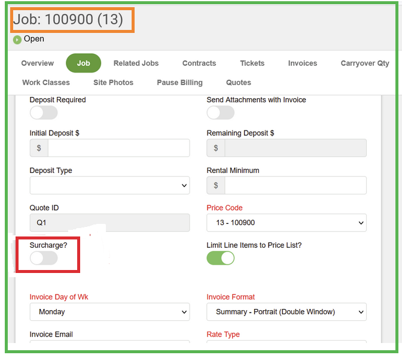Switch to the Overview tab
The width and height of the screenshot is (402, 358).
38,63
